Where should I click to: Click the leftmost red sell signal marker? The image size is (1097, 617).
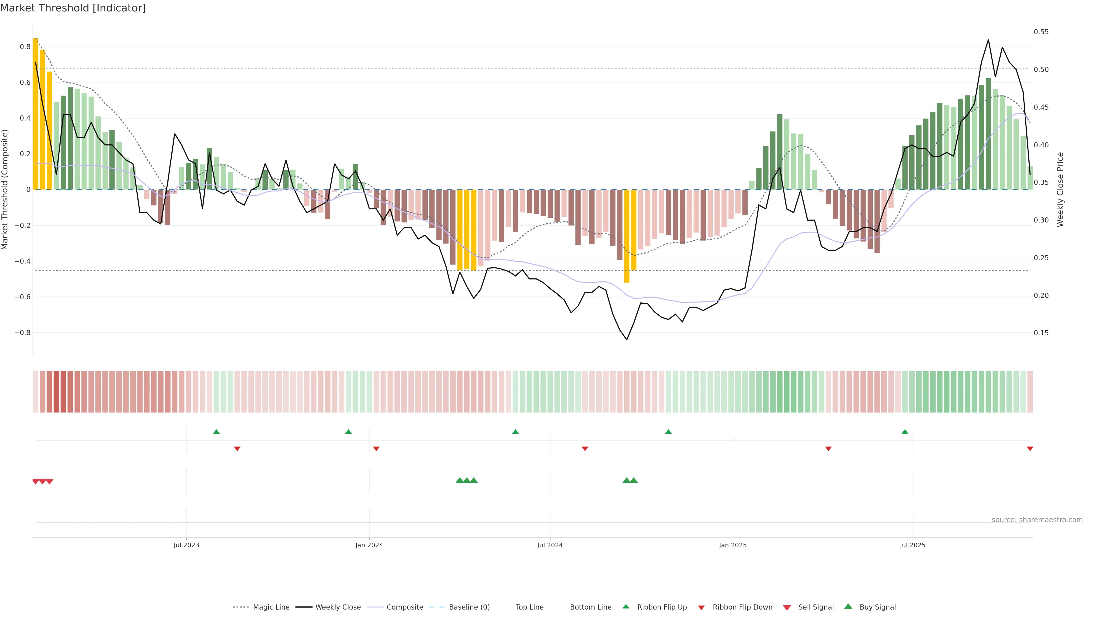(x=36, y=482)
